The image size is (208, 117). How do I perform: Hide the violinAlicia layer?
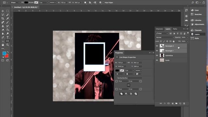[157, 56]
